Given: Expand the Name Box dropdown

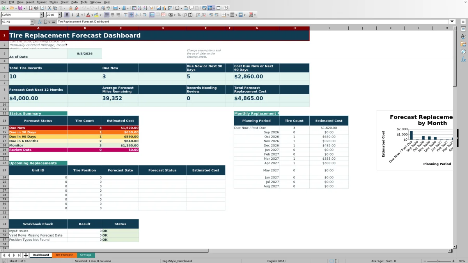Looking at the screenshot, I should click(32, 22).
